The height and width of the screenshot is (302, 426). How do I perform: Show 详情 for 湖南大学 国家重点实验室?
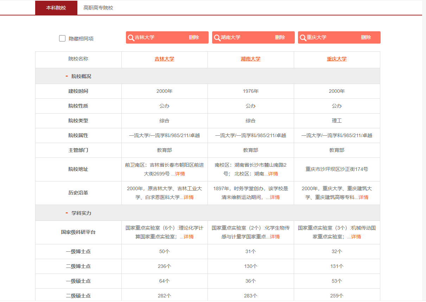[x=275, y=237]
